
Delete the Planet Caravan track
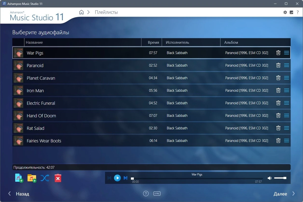[278, 78]
